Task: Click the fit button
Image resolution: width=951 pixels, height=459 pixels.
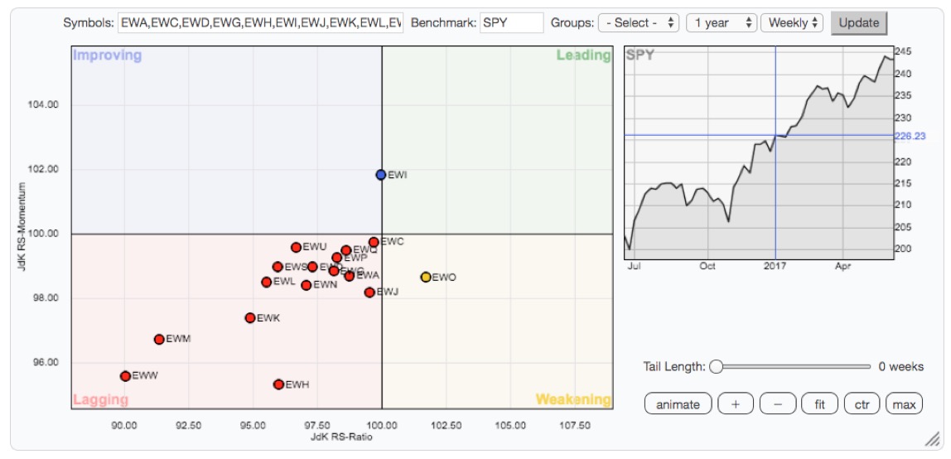Action: pos(819,404)
